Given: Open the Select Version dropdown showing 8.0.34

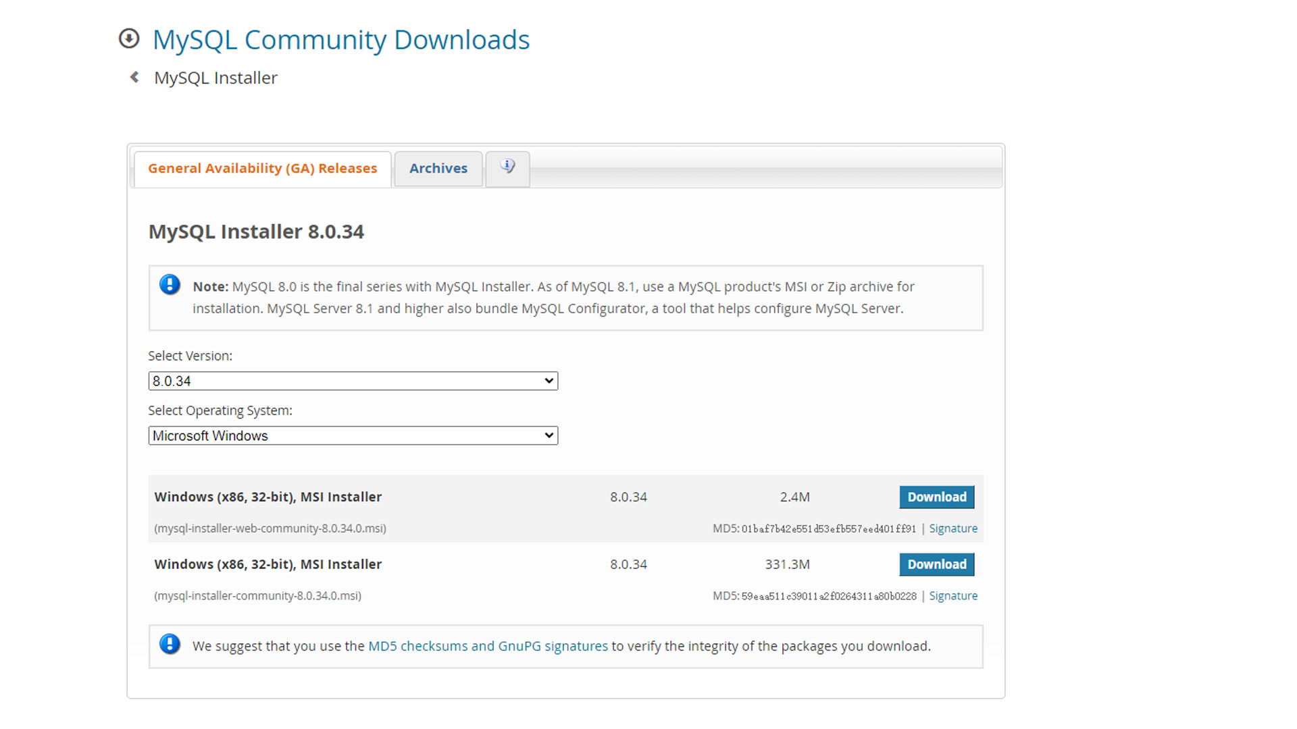Looking at the screenshot, I should point(353,381).
